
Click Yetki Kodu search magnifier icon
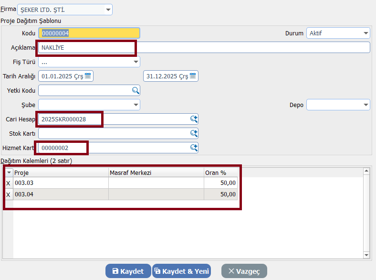tap(136, 90)
